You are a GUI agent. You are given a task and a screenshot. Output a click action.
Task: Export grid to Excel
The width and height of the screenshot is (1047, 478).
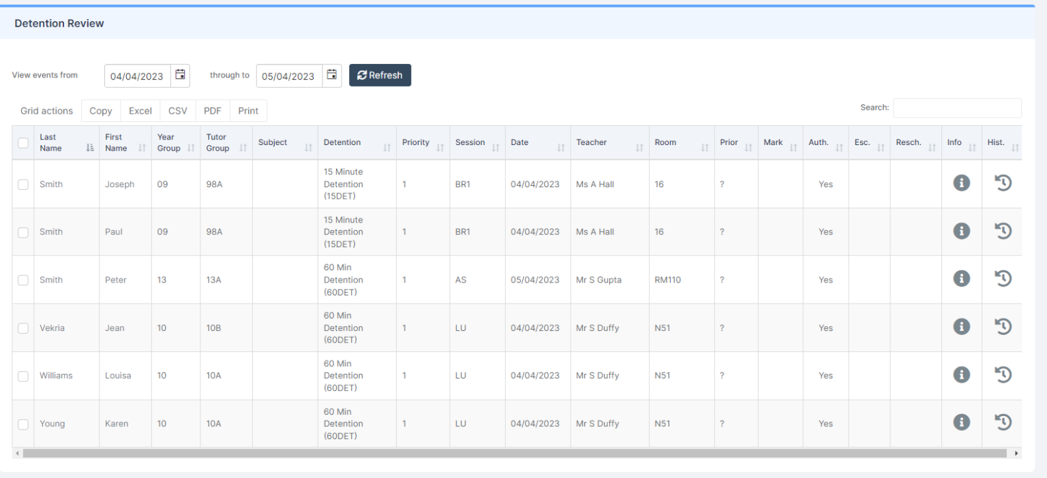pos(140,111)
